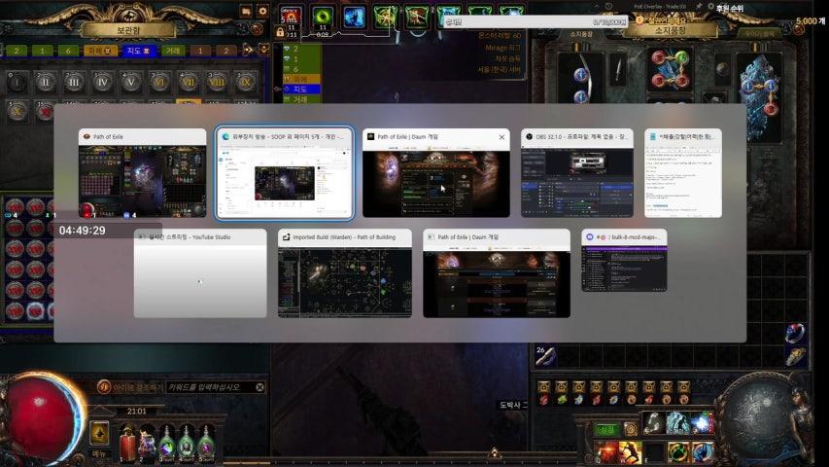Select map tier III slot

point(74,82)
